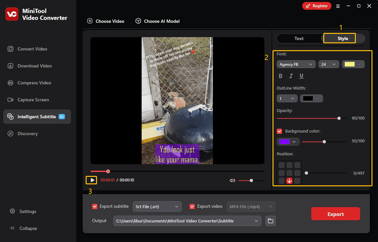
Task: Toggle italic subtitle formatting
Action: click(291, 76)
